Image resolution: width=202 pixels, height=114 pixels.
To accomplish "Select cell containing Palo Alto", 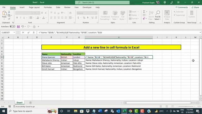I will pyautogui.click(x=79, y=63).
